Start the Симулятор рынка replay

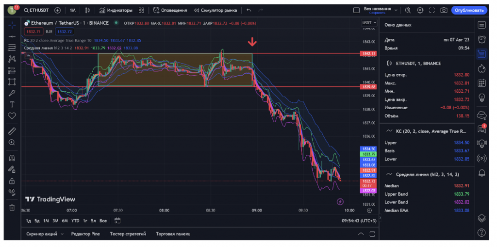215,10
